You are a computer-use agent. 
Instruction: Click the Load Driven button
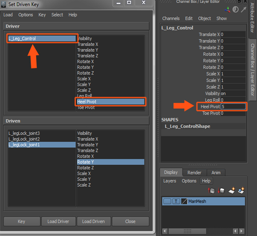point(93,221)
